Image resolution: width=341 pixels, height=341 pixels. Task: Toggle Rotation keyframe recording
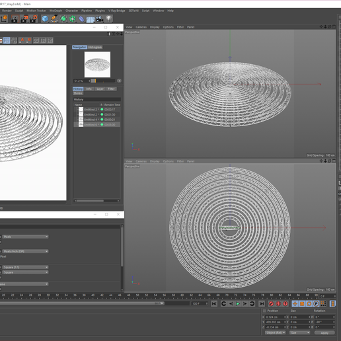(x=309, y=304)
